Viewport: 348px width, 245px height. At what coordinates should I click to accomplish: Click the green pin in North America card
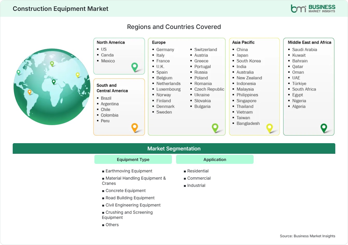(x=135, y=67)
